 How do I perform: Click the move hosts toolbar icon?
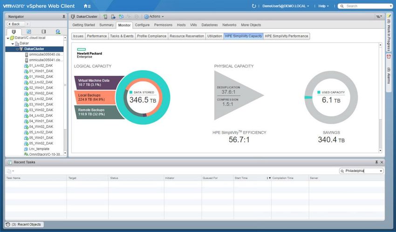coord(113,17)
